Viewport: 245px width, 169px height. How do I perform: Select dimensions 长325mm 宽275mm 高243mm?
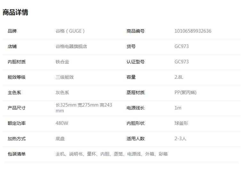pos(84,108)
